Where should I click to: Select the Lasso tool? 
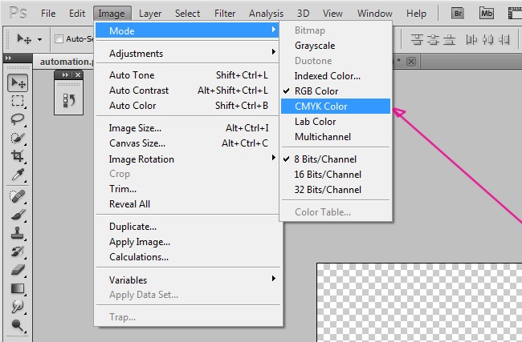18,119
